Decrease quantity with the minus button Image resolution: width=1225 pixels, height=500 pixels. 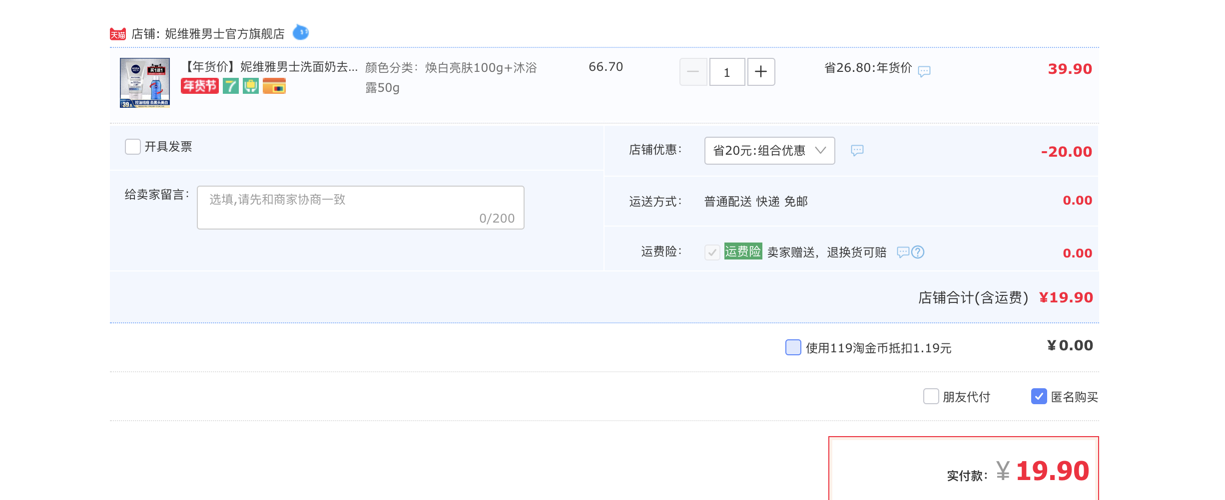[693, 72]
